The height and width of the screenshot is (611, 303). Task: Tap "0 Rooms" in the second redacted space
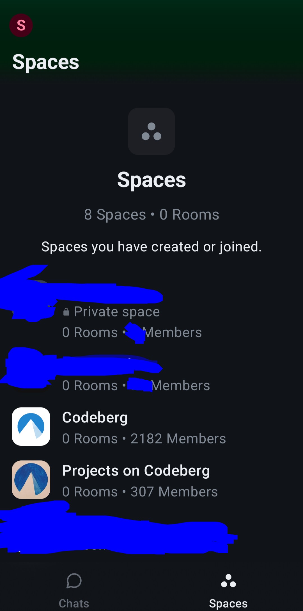click(x=90, y=386)
